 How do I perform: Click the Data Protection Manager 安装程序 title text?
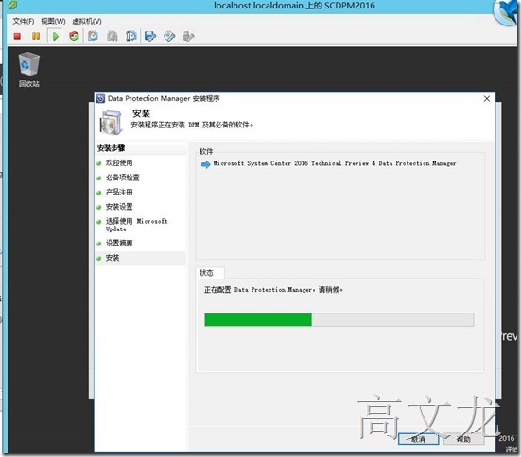point(164,98)
